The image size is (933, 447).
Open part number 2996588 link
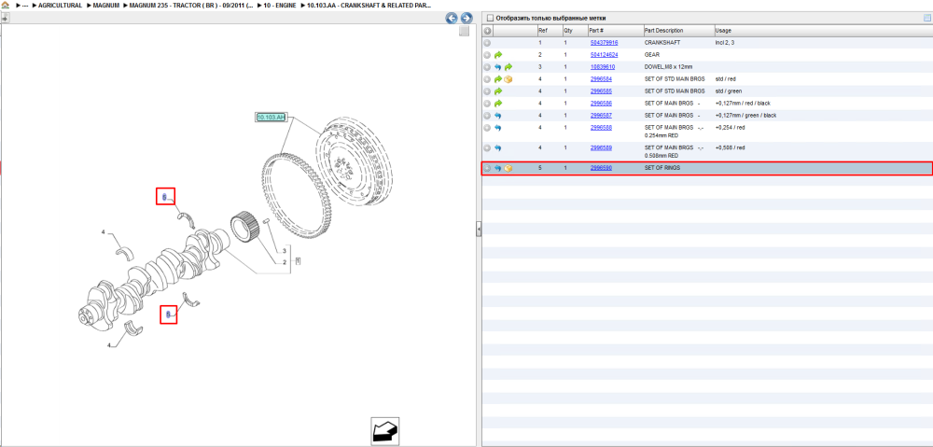[x=601, y=127]
